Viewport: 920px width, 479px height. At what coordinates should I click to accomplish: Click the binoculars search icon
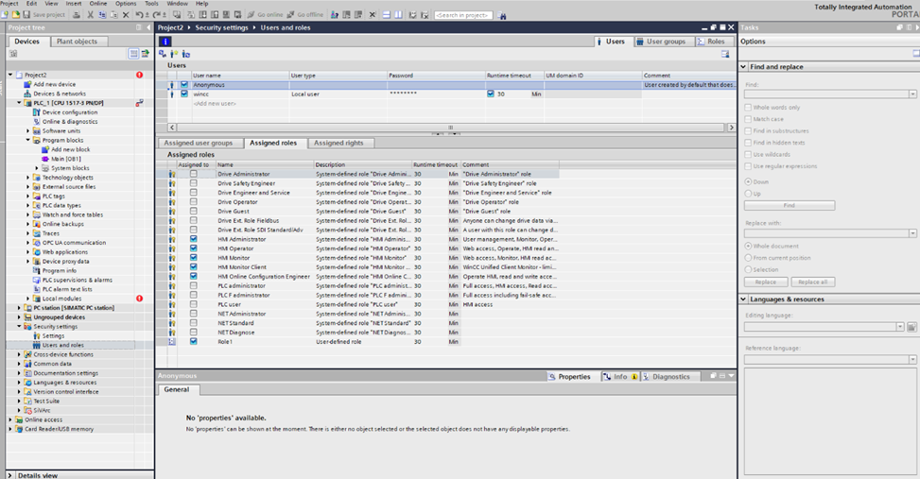tap(502, 15)
